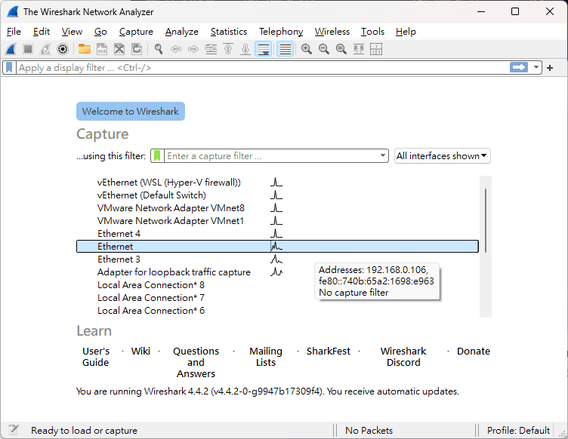Expand the All interfaces shown dropdown
The width and height of the screenshot is (568, 439).
tap(443, 156)
